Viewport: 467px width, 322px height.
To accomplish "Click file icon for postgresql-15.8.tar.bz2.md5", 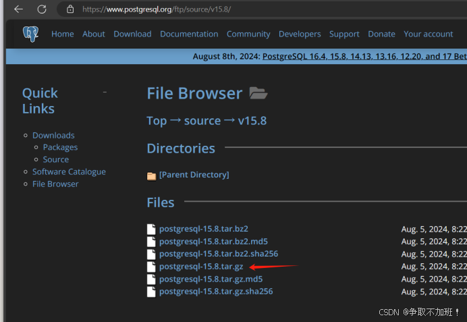I will 151,242.
